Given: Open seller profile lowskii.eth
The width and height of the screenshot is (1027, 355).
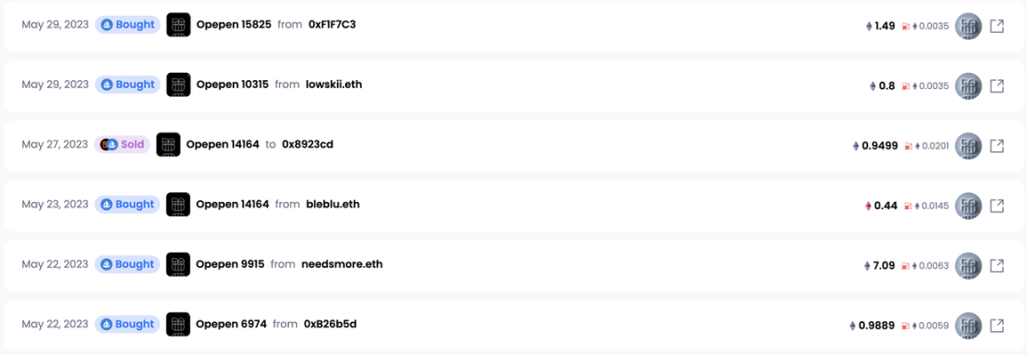Looking at the screenshot, I should coord(334,85).
